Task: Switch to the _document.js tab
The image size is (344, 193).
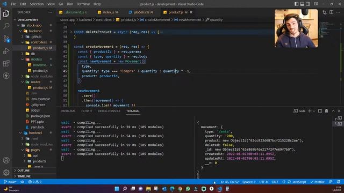Action: pyautogui.click(x=74, y=12)
